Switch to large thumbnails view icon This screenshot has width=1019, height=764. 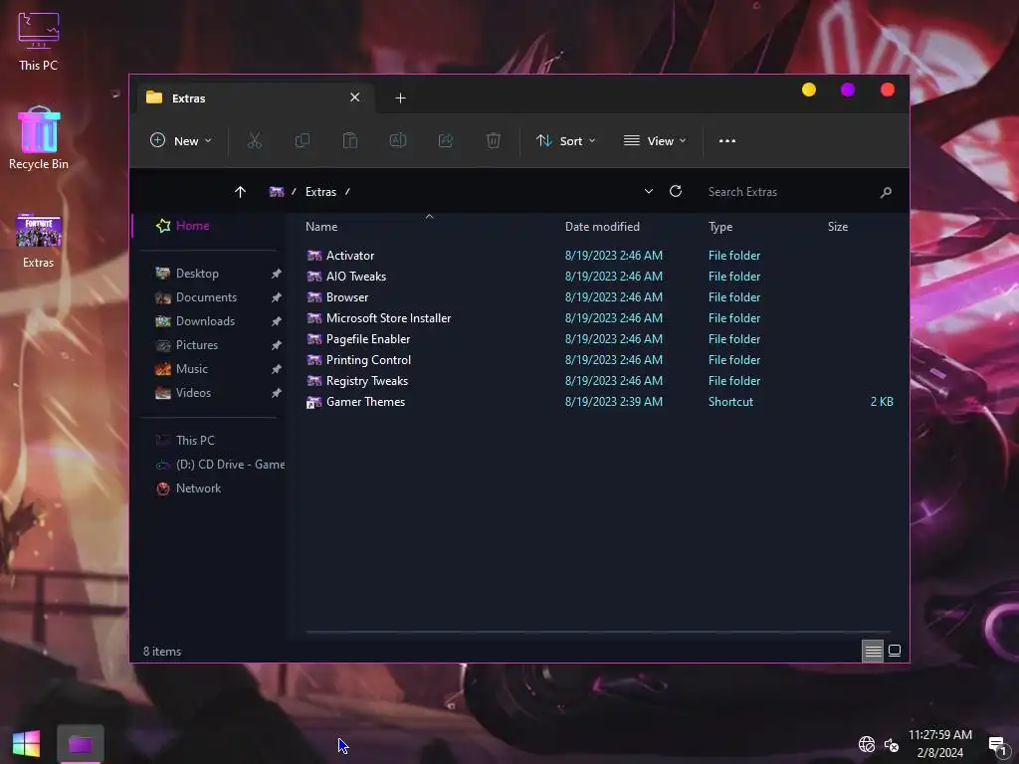pos(895,651)
